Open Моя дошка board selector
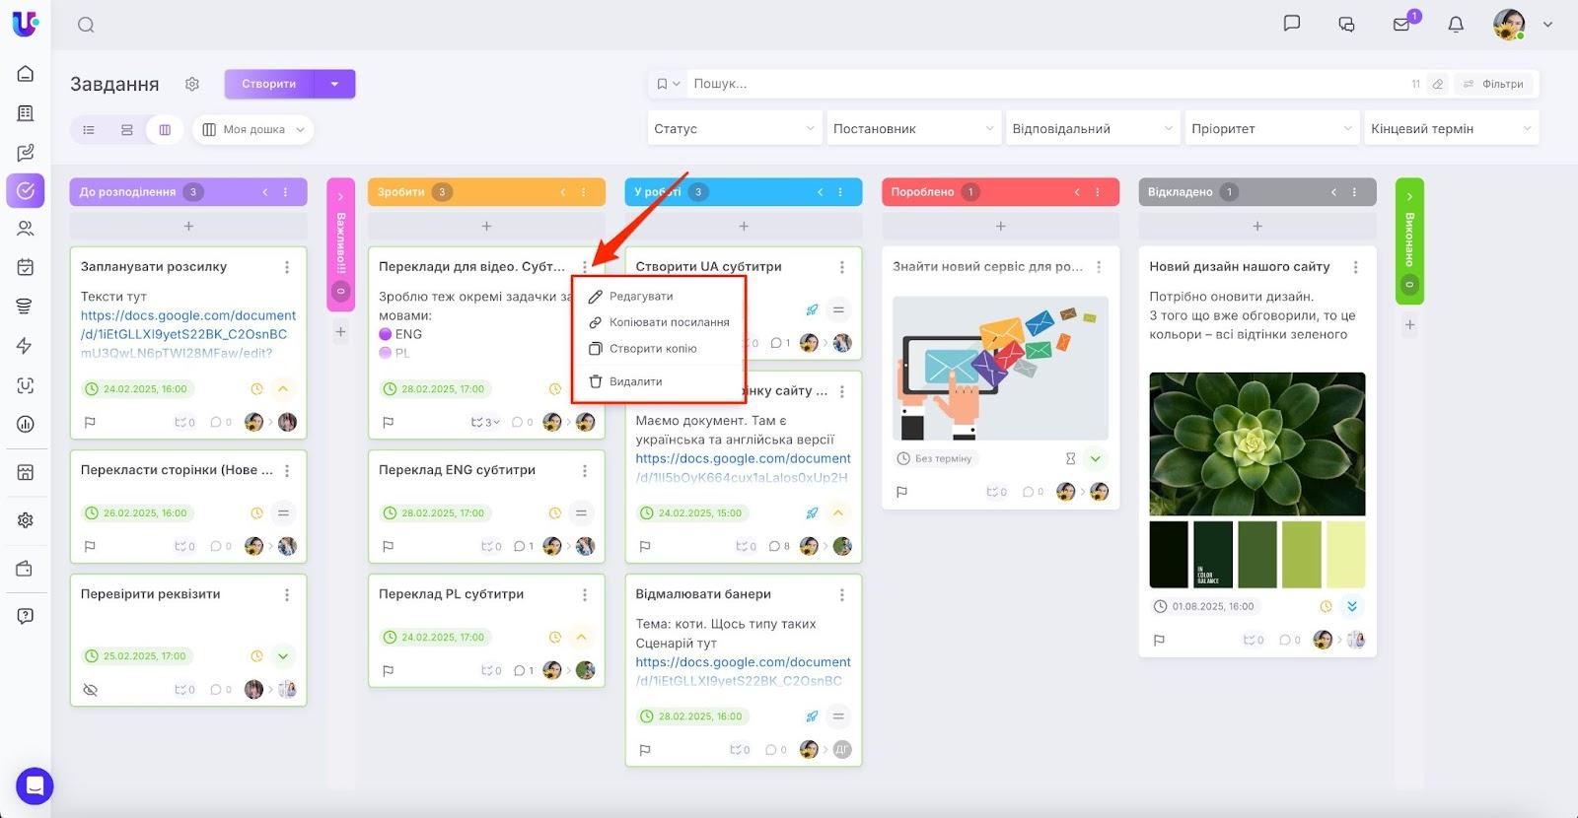1578x818 pixels. click(253, 129)
